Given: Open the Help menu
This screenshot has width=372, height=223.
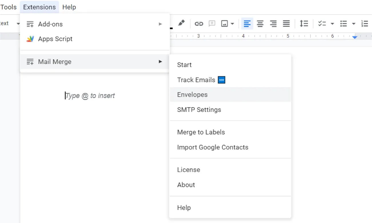Looking at the screenshot, I should coord(69,7).
